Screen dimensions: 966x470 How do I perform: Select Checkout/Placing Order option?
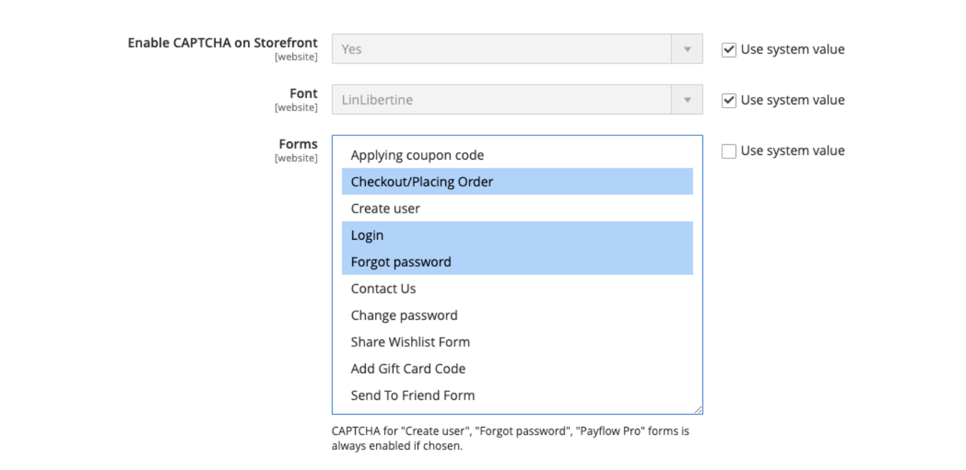[x=422, y=182]
